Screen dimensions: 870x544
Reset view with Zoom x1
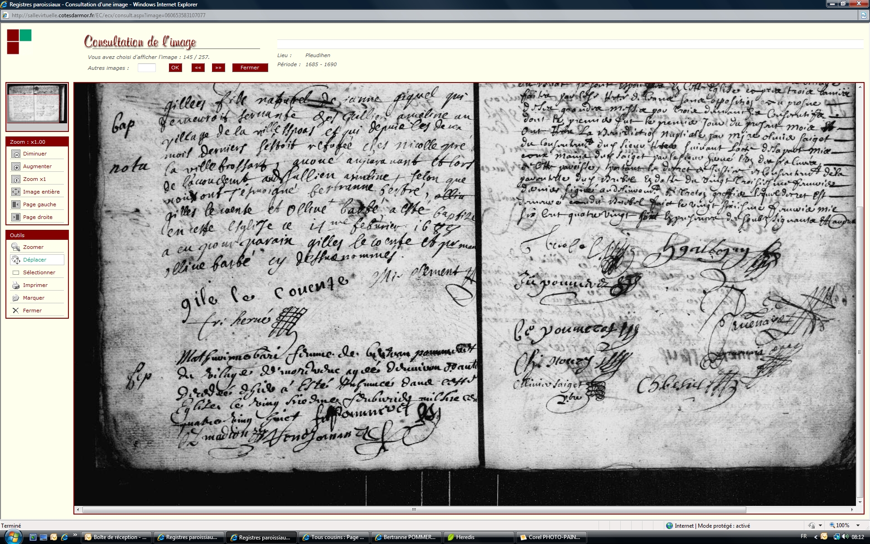[16, 180]
